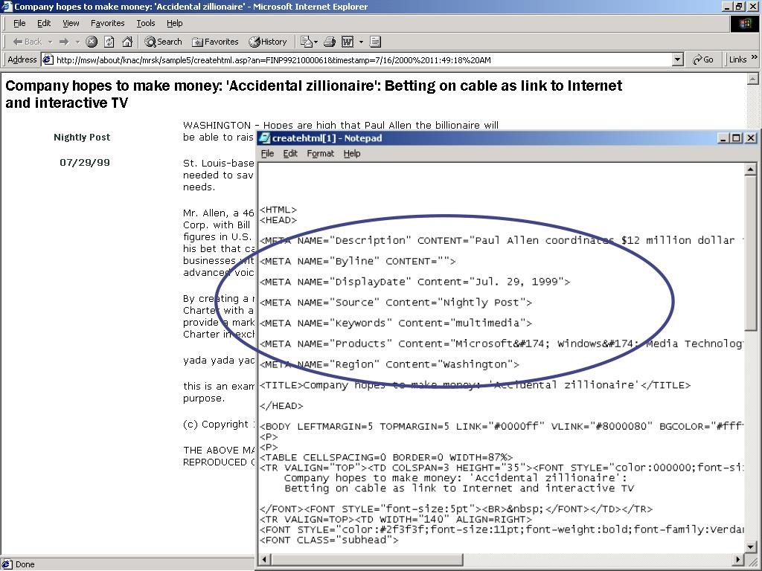Click Notepad's vertical scroll up arrow

[750, 169]
